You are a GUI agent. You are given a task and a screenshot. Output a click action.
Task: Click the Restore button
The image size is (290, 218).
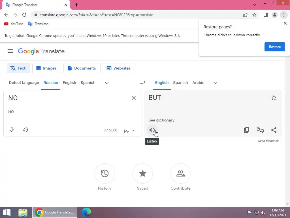click(x=275, y=47)
